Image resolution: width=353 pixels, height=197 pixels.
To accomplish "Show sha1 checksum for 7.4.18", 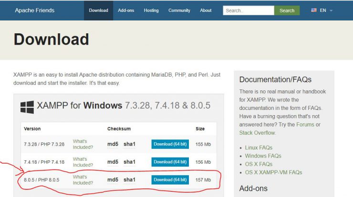I will [x=129, y=162].
